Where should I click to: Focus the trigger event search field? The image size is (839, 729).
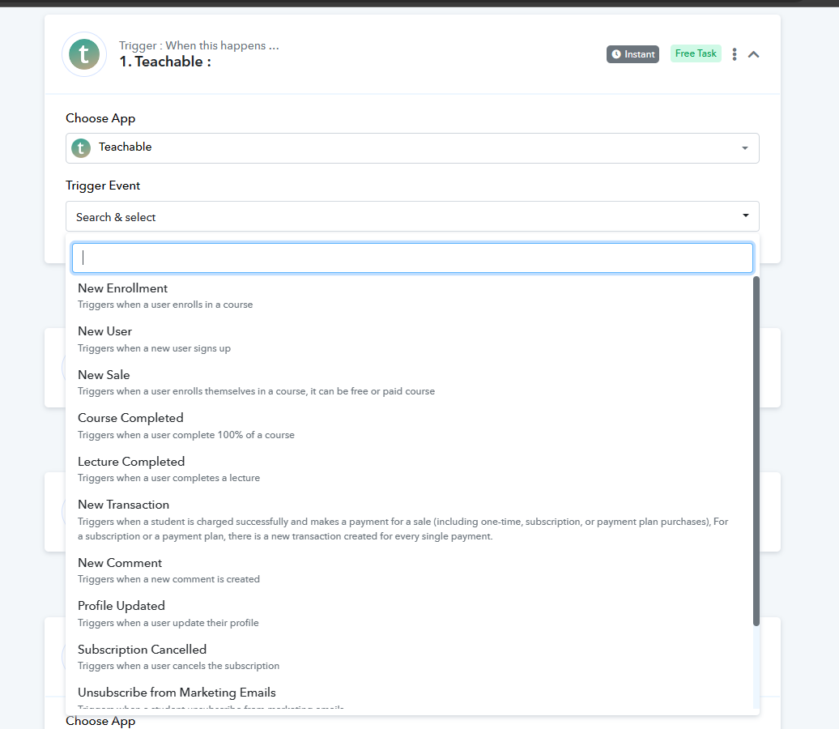pyautogui.click(x=412, y=258)
